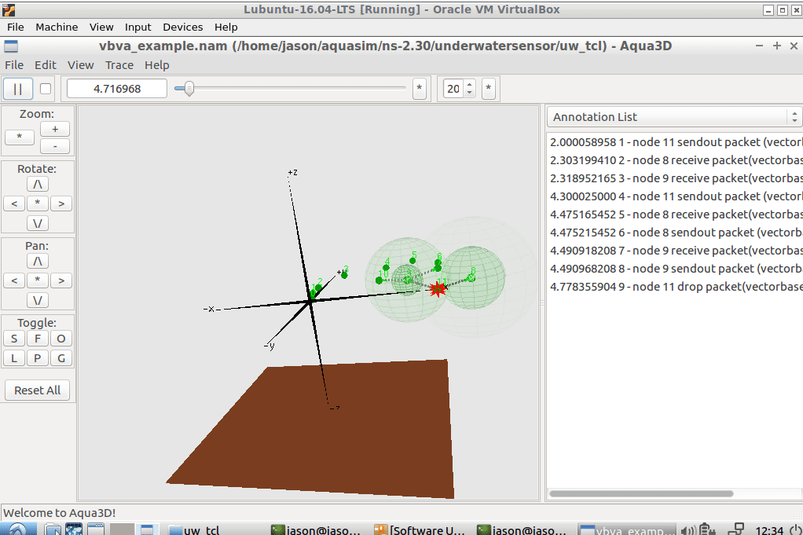
Task: Rotate view downward
Action: [38, 224]
